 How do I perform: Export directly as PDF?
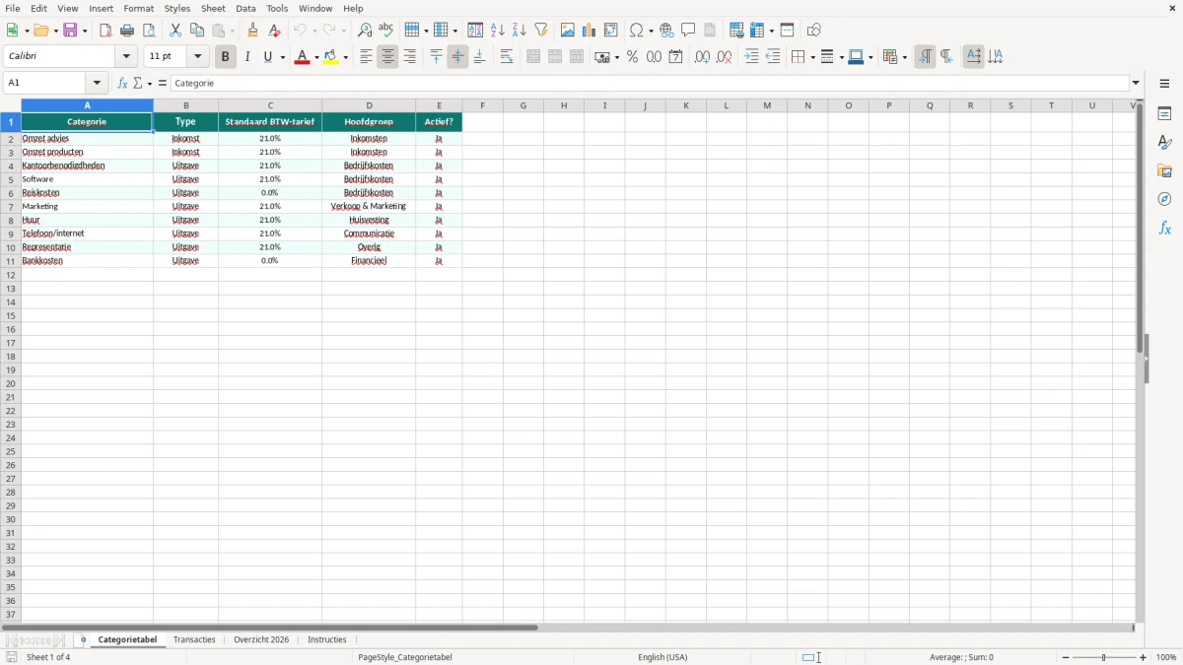(105, 31)
